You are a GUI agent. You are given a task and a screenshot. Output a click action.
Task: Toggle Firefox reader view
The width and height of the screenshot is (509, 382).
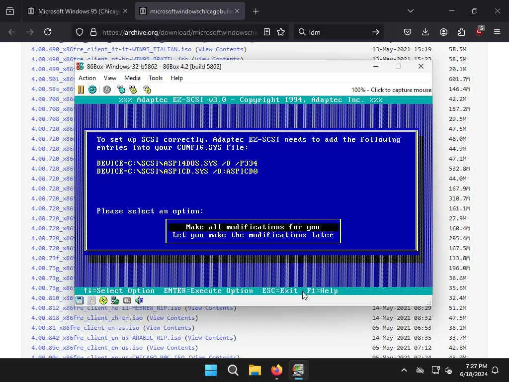267,32
